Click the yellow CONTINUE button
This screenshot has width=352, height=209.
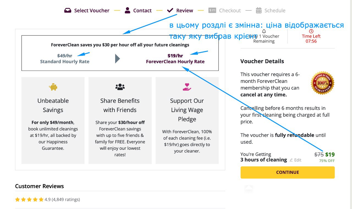tap(288, 172)
